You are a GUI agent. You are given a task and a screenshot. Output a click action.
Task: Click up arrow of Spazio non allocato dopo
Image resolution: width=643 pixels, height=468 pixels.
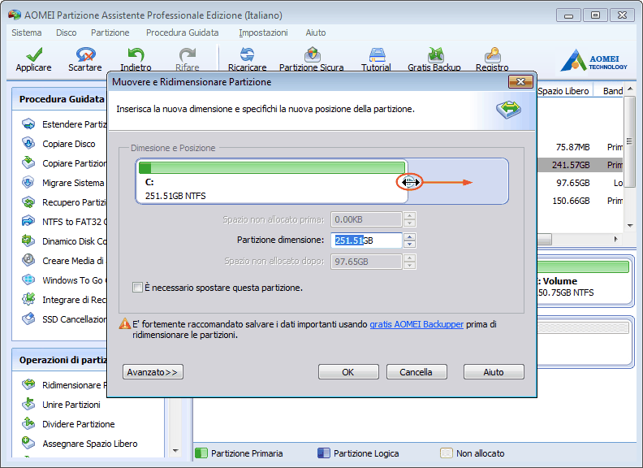pyautogui.click(x=409, y=258)
